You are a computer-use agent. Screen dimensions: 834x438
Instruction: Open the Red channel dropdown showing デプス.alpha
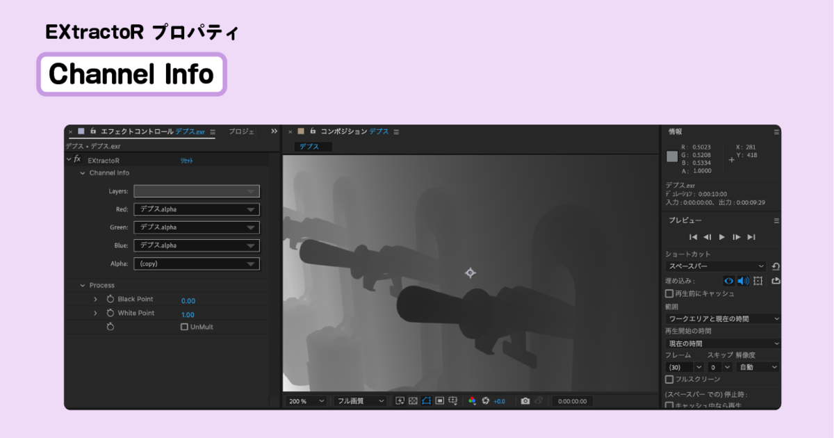point(196,209)
